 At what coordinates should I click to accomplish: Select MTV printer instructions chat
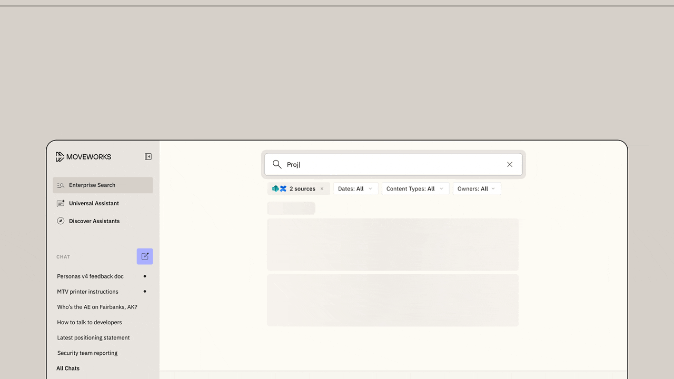[87, 292]
